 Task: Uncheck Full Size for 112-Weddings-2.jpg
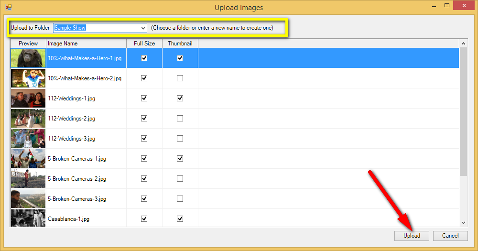pos(144,119)
